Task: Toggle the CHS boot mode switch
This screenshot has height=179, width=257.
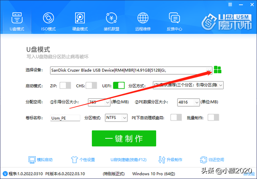Action: pyautogui.click(x=91, y=86)
